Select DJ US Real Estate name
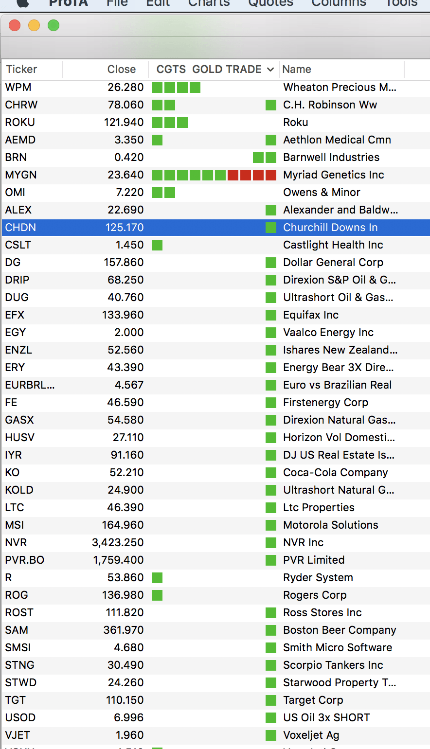This screenshot has width=430, height=749. 339,455
